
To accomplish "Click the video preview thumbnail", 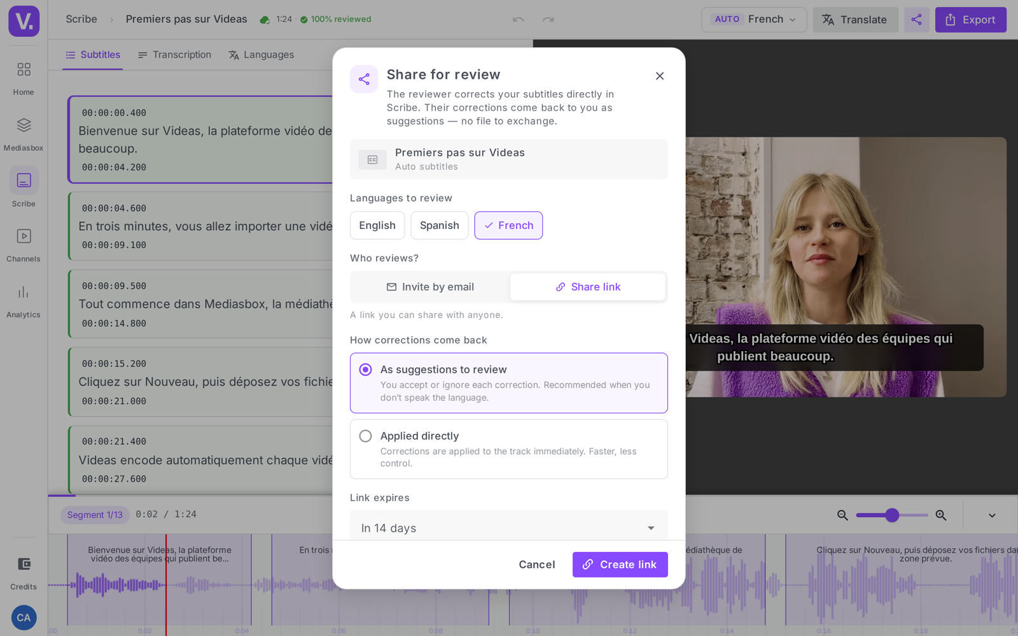I will (846, 267).
